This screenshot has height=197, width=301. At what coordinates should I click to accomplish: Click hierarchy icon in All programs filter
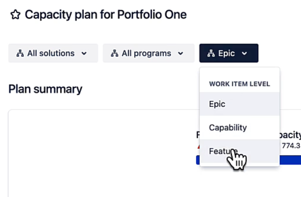(114, 53)
